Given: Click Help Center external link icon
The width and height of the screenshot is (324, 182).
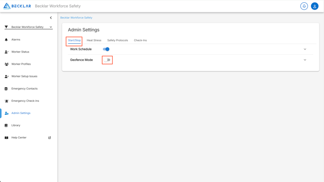Looking at the screenshot, I should 49,137.
